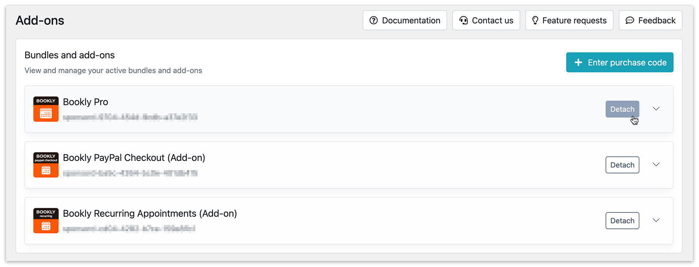Select Bookly PayPal Checkout (Add-on) title
This screenshot has width=699, height=267.
point(134,158)
